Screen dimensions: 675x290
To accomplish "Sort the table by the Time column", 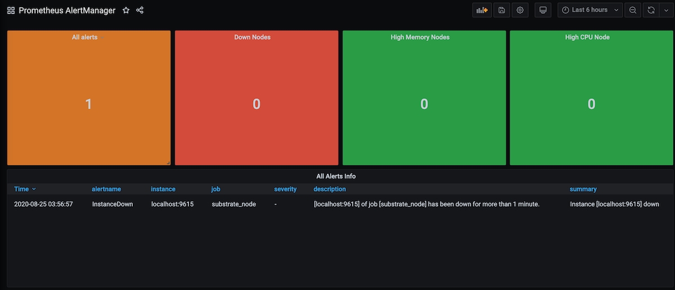I will tap(21, 189).
